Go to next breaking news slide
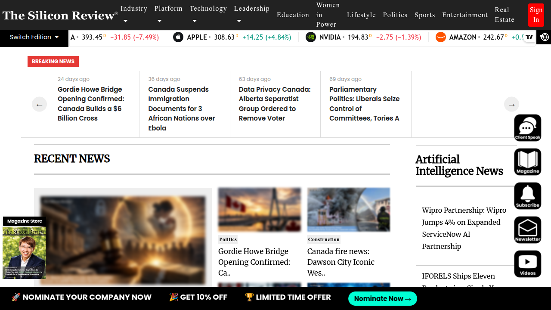Image resolution: width=551 pixels, height=310 pixels. (x=512, y=104)
